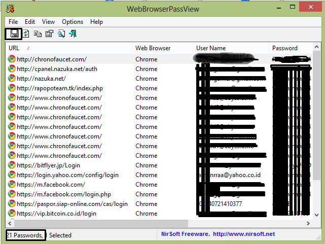Screen dimensions: 325x244
Task: Sort by the User Name column header
Action: [231, 48]
